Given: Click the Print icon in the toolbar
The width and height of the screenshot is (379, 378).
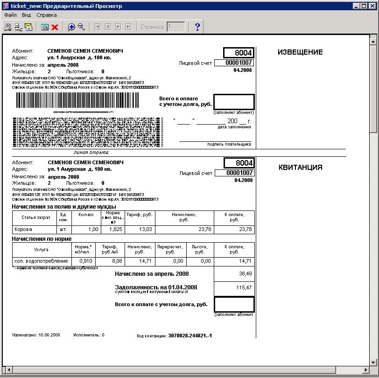Looking at the screenshot, I should pyautogui.click(x=8, y=27).
